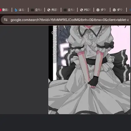Select the ダウ tab directly after PSDT tab

(102, 10)
